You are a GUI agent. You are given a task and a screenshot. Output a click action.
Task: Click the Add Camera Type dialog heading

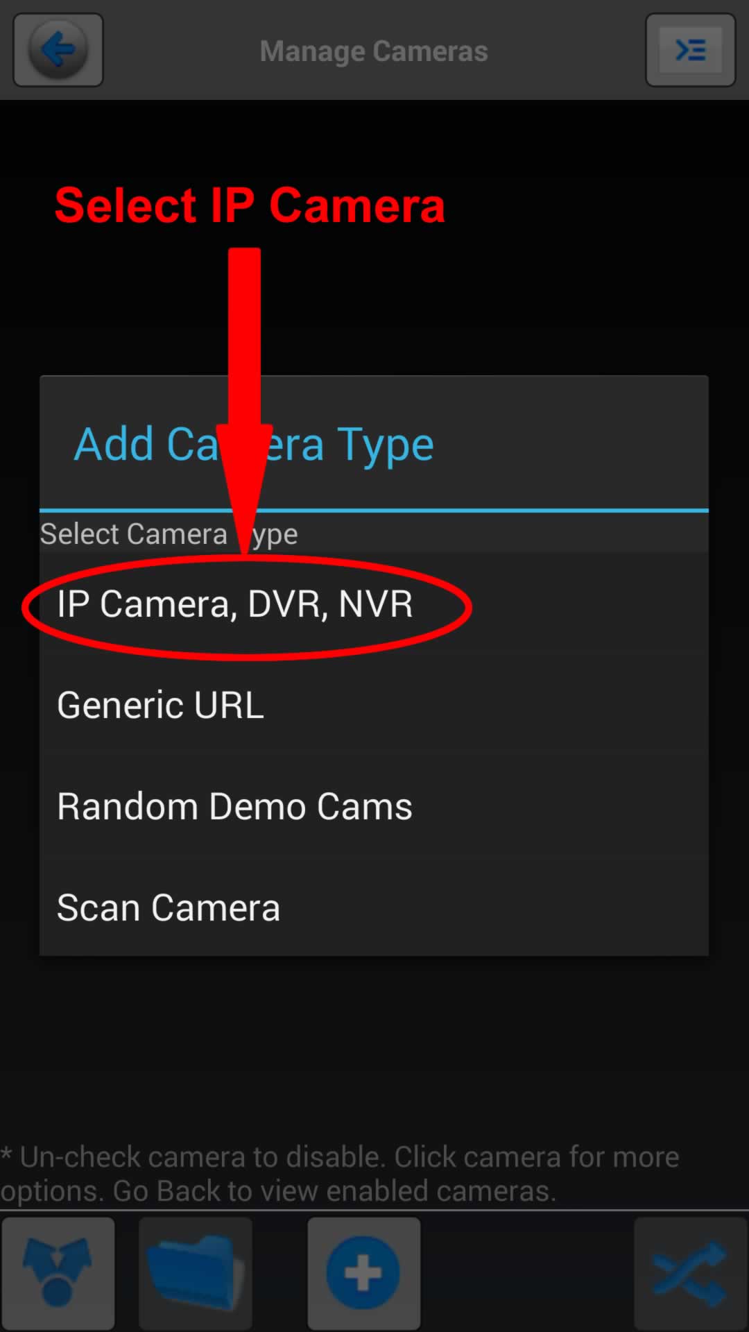tap(254, 444)
